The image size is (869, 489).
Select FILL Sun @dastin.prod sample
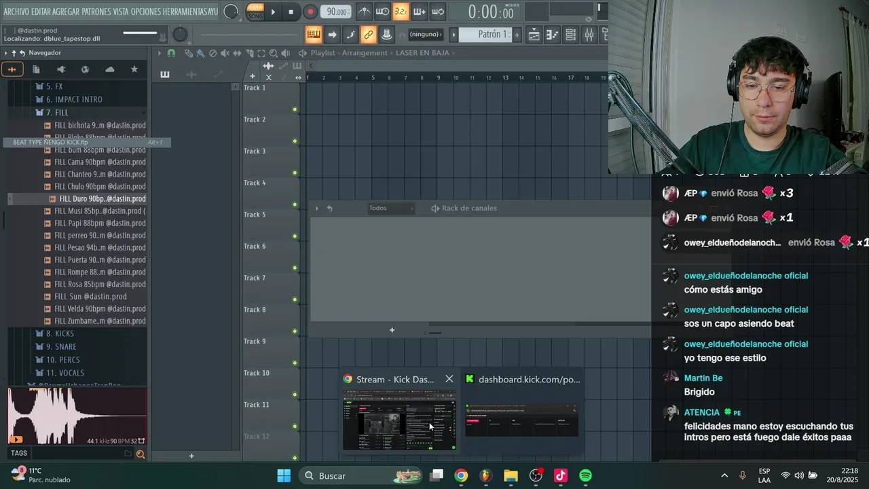click(90, 297)
